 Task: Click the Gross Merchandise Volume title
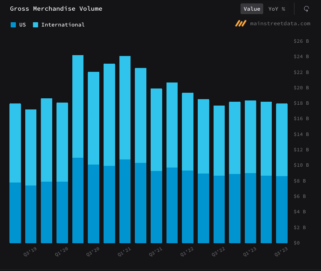point(56,9)
